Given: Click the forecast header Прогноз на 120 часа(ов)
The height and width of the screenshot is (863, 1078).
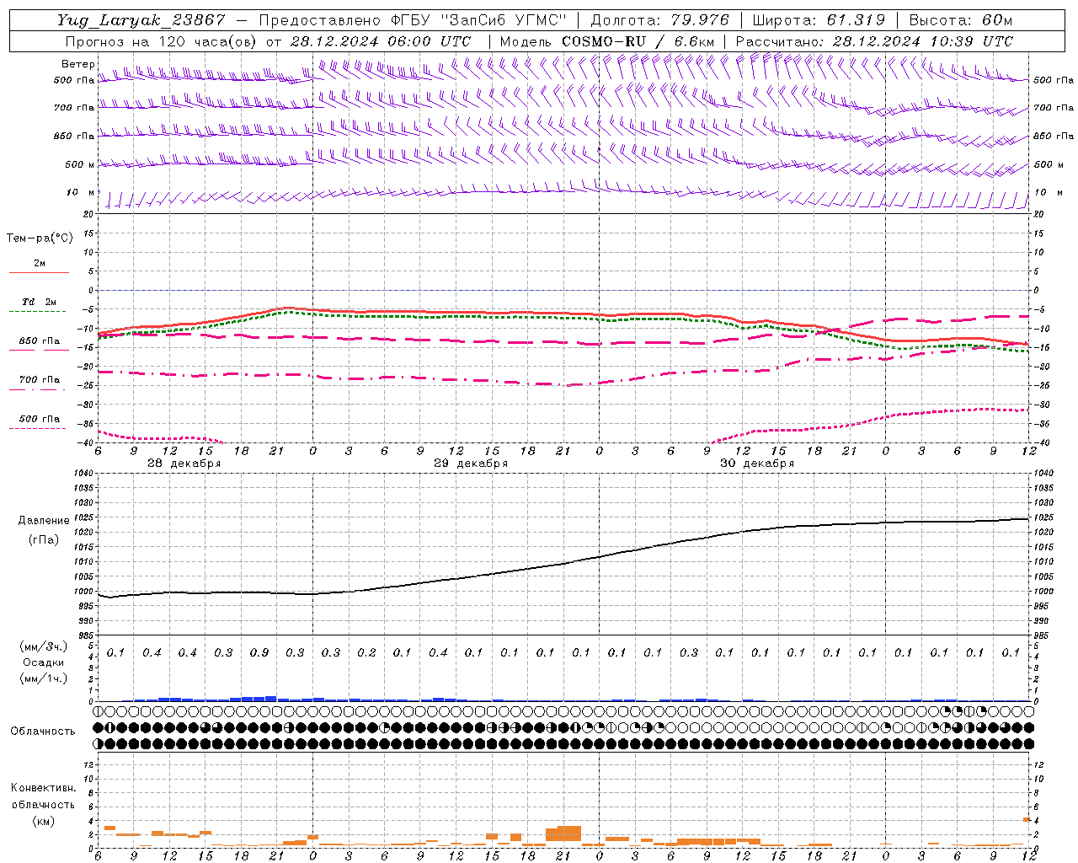Looking at the screenshot, I should coord(162,41).
